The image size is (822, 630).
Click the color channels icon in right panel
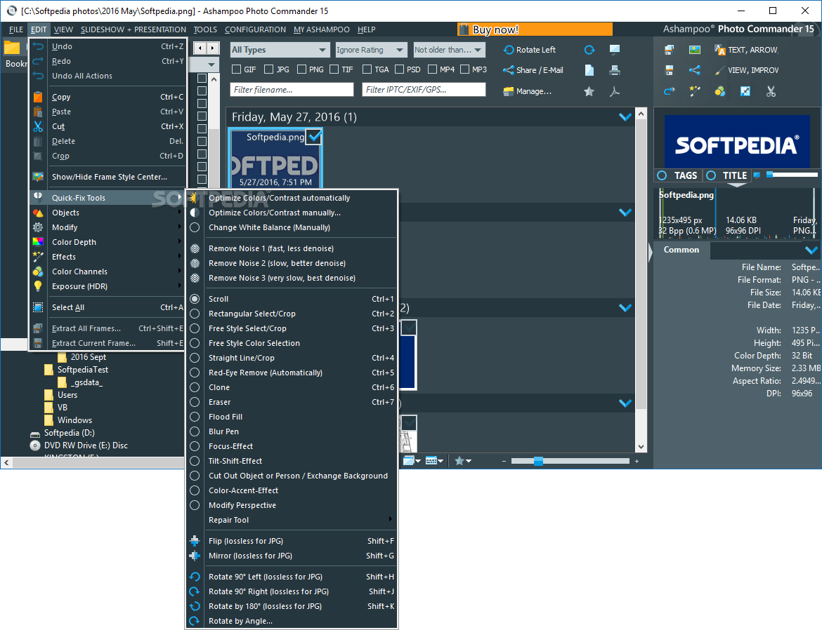tap(719, 92)
